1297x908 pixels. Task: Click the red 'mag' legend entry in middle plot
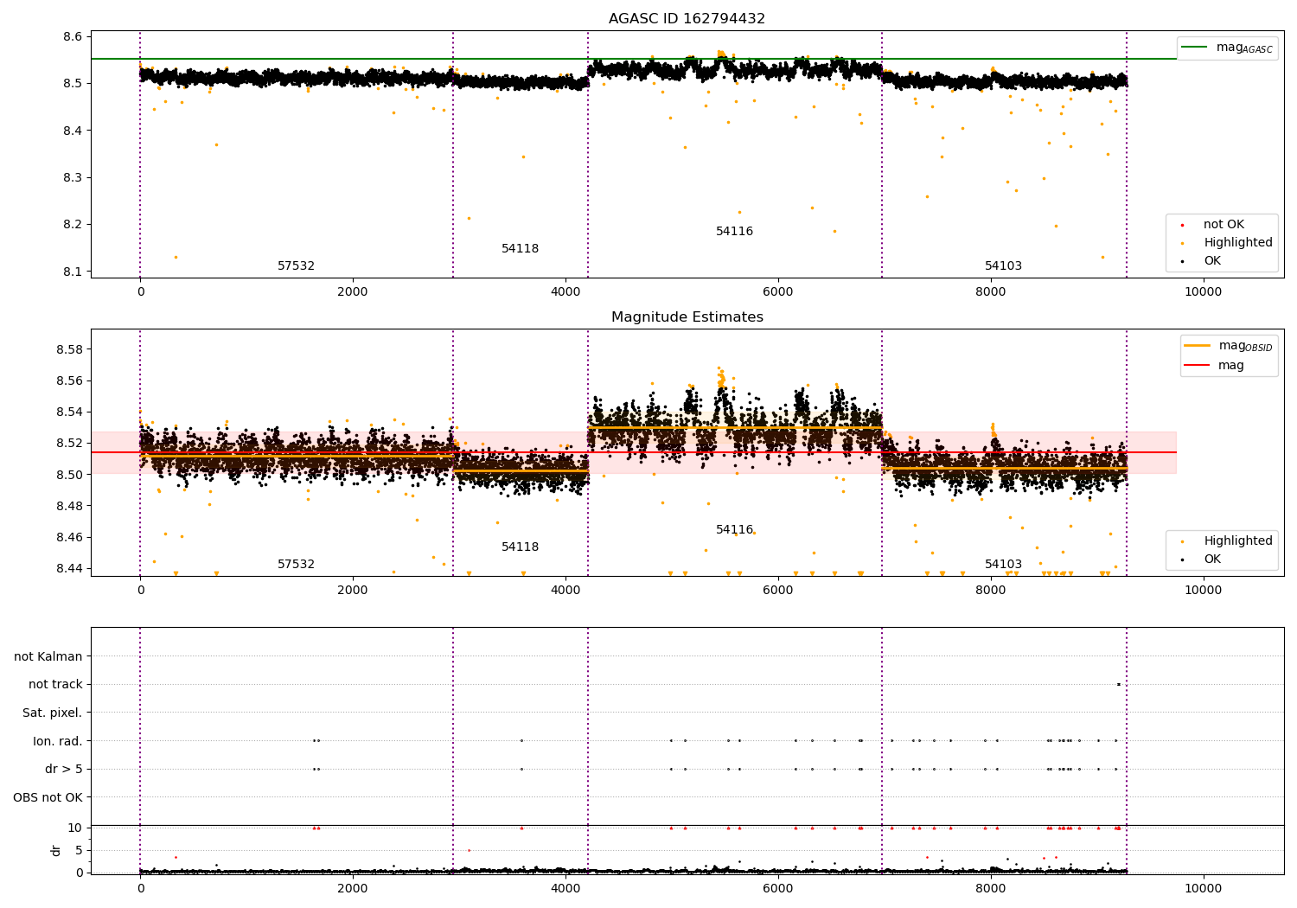pos(1214,366)
